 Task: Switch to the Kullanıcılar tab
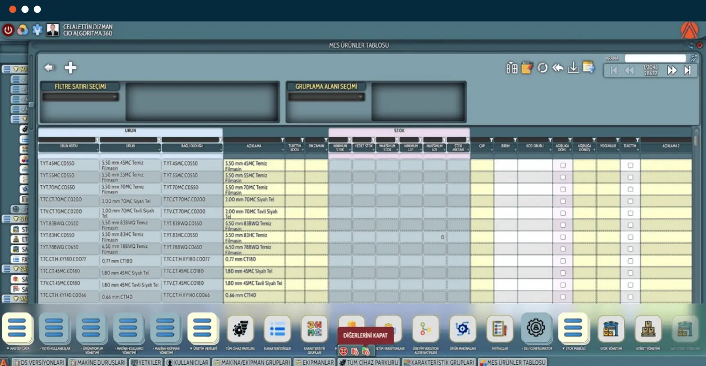(x=187, y=362)
